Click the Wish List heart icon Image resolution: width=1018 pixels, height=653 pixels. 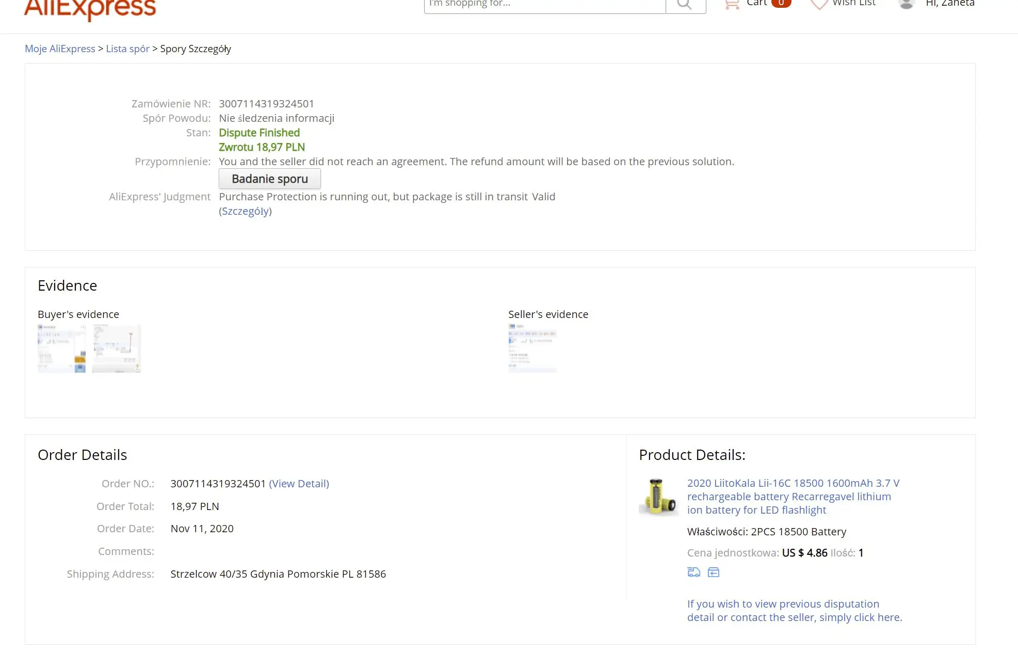819,4
